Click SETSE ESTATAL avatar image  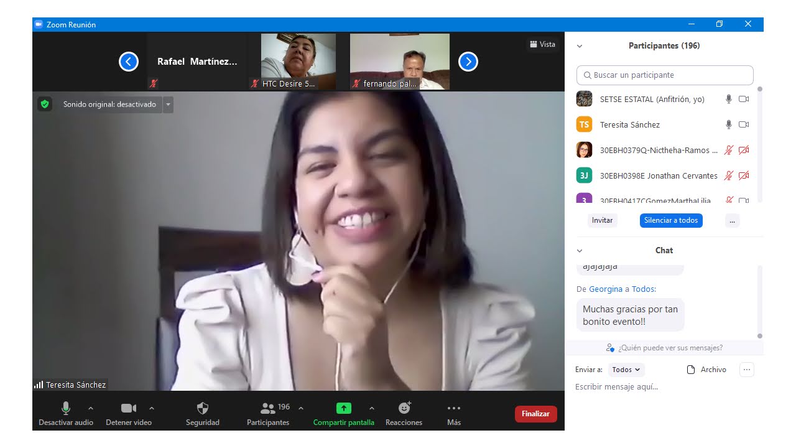click(584, 99)
